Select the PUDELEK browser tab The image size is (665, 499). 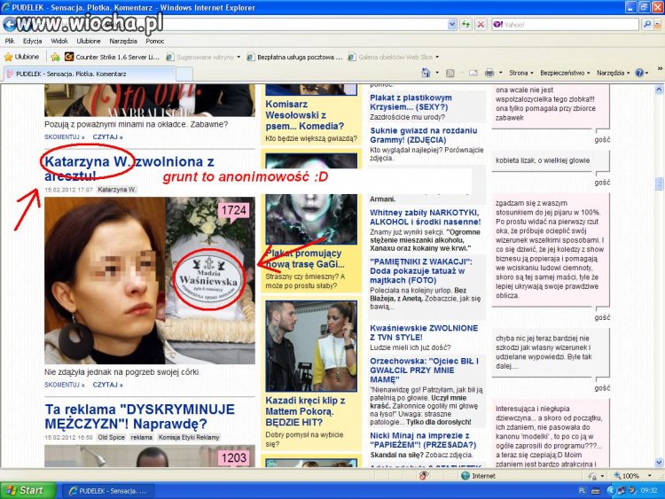pyautogui.click(x=89, y=74)
